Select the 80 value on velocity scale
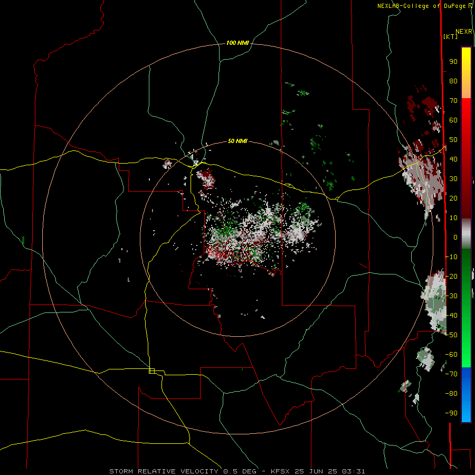Viewport: 475px width, 475px height. pyautogui.click(x=453, y=81)
